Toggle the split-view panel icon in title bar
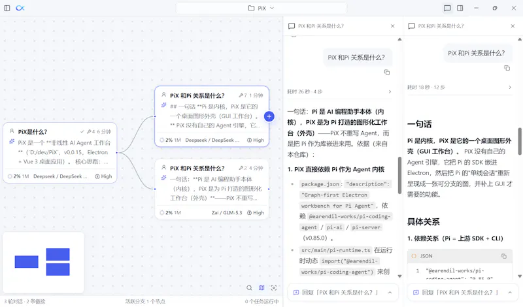523x307 pixels. (x=460, y=8)
